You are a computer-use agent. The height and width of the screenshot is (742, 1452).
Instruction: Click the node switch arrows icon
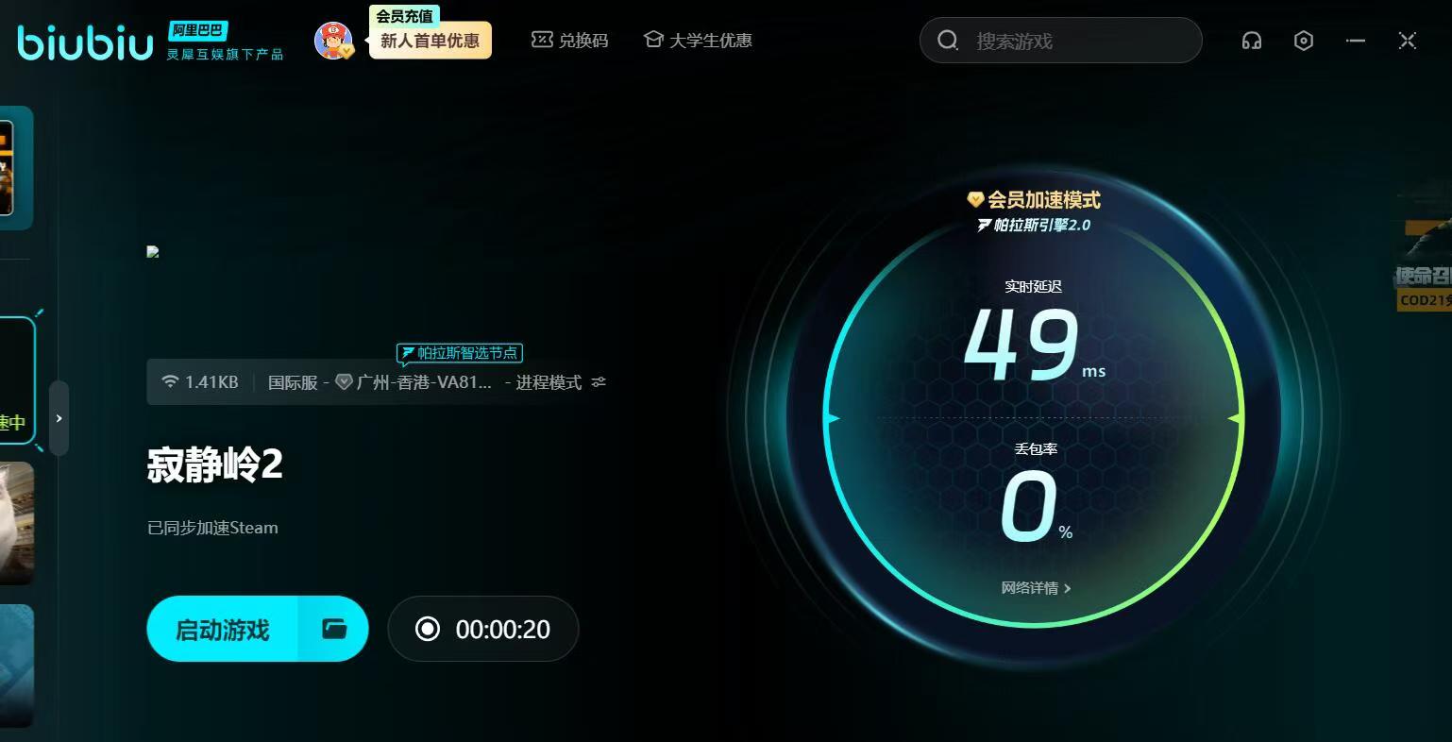tap(599, 382)
